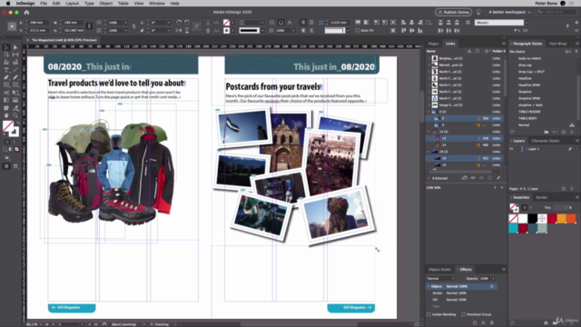Click the Rotate 90° Clockwise icon
Viewport: 581px width, 327px height.
click(179, 23)
